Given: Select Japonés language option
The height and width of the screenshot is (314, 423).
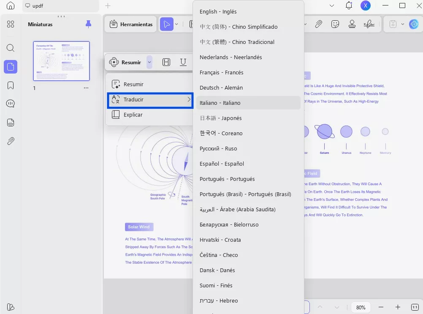Looking at the screenshot, I should coord(248,118).
